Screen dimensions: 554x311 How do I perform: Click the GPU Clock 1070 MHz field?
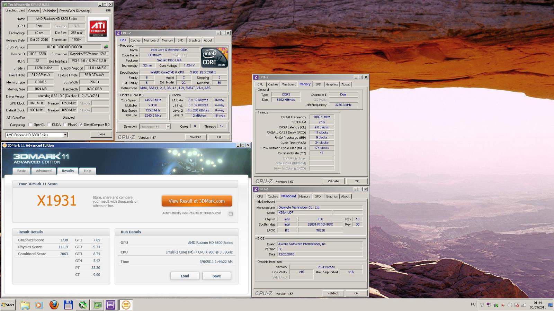(36, 103)
